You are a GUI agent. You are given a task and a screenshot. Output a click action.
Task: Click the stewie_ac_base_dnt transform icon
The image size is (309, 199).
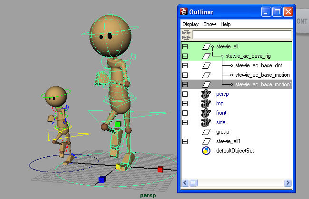pyautogui.click(x=206, y=65)
